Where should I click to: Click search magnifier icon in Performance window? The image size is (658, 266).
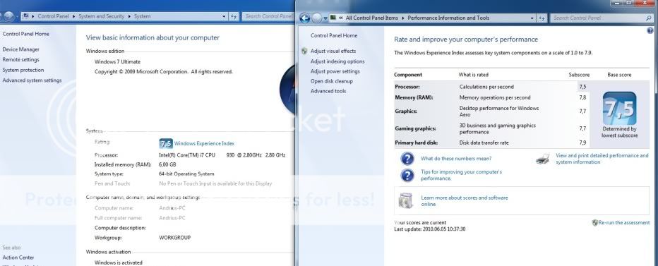[648, 18]
